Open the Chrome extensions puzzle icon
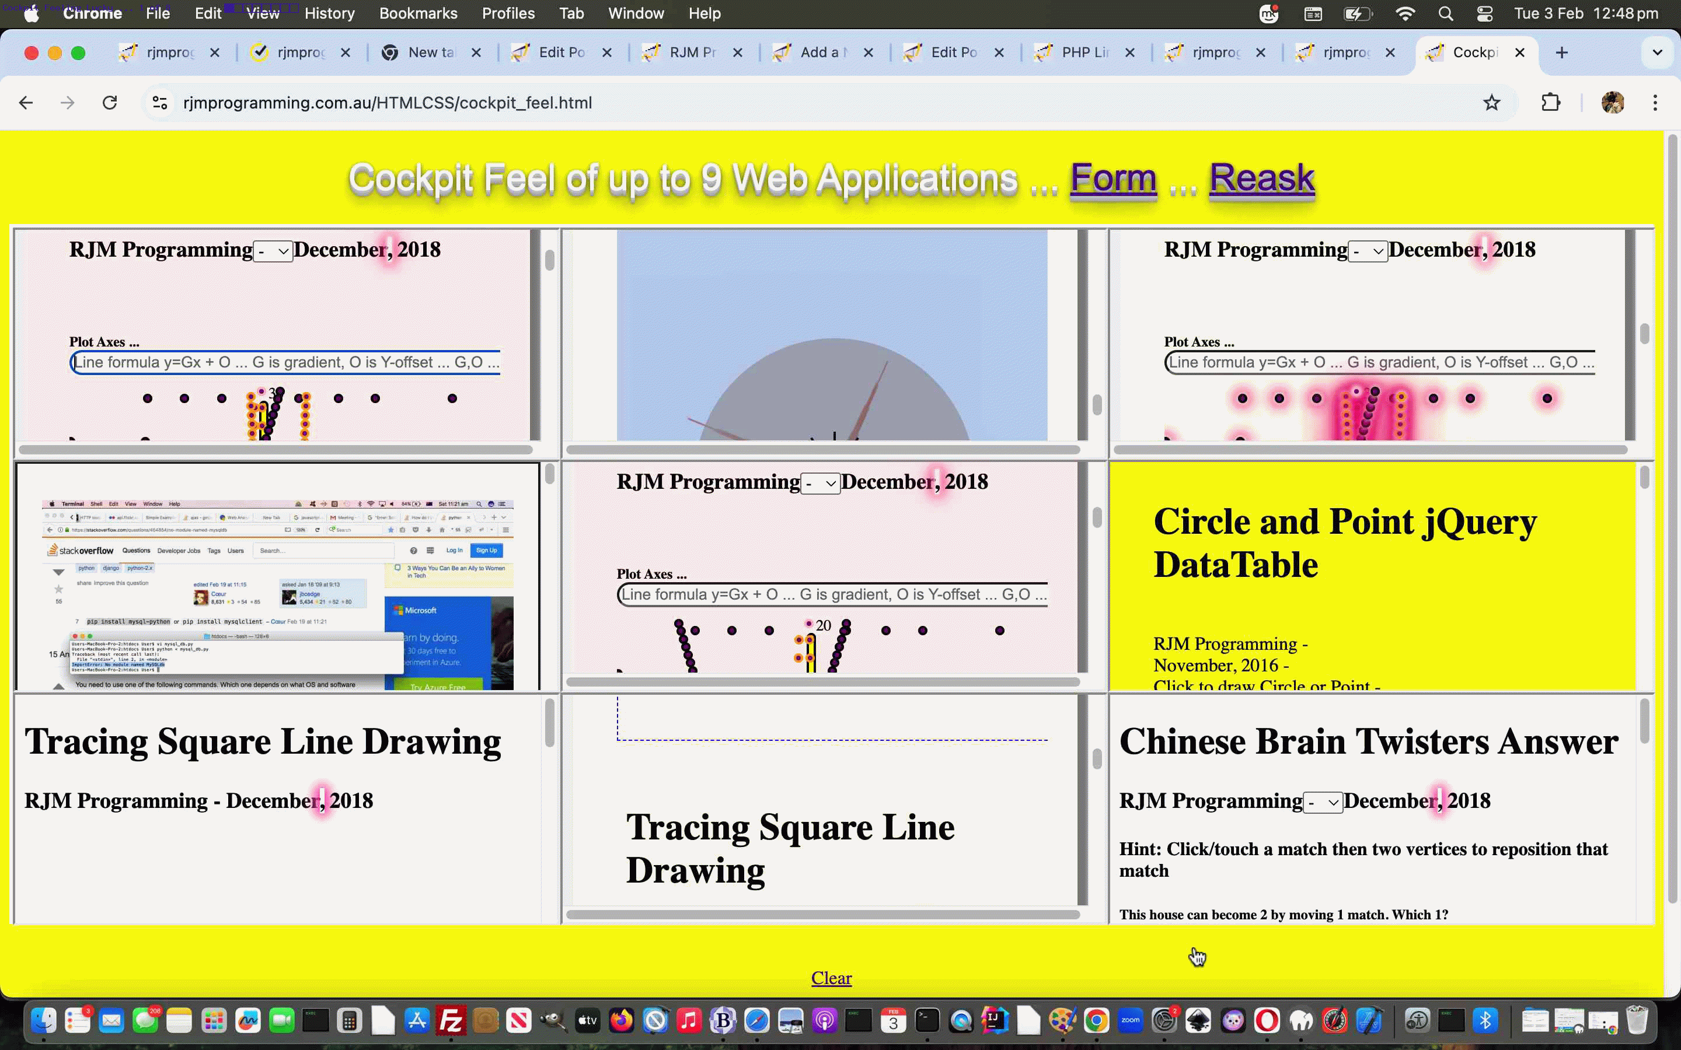This screenshot has width=1681, height=1050. coord(1550,103)
